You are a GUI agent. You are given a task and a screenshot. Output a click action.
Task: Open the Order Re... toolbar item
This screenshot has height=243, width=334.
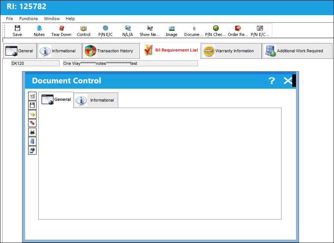[x=238, y=31]
